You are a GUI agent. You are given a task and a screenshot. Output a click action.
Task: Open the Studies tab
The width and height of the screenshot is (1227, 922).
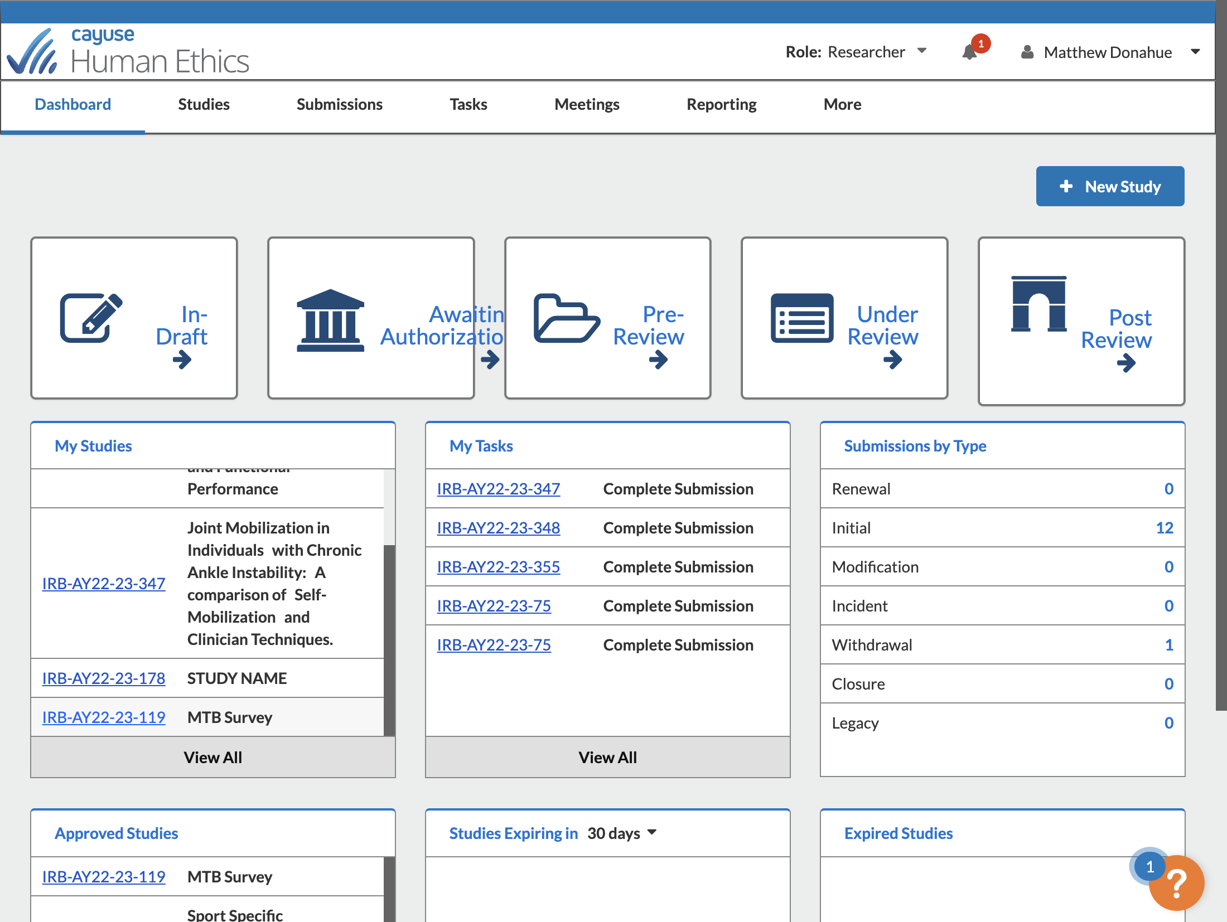pos(204,105)
